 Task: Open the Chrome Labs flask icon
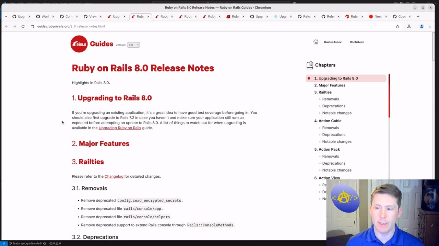coord(409,26)
